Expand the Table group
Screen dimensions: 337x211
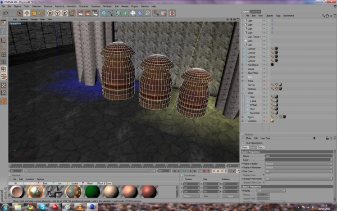(x=243, y=81)
